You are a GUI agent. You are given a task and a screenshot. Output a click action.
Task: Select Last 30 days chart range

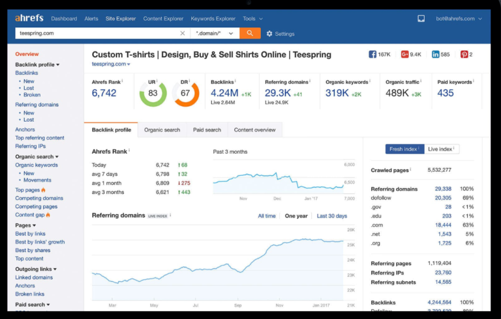tap(331, 216)
